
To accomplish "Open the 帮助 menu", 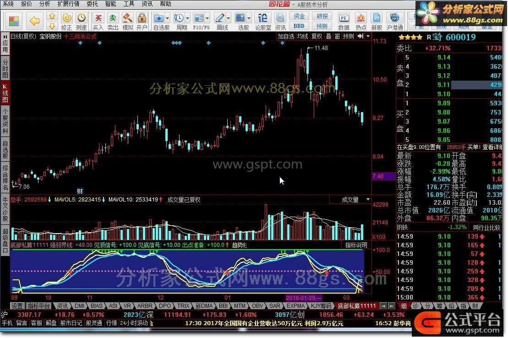I will (x=165, y=4).
